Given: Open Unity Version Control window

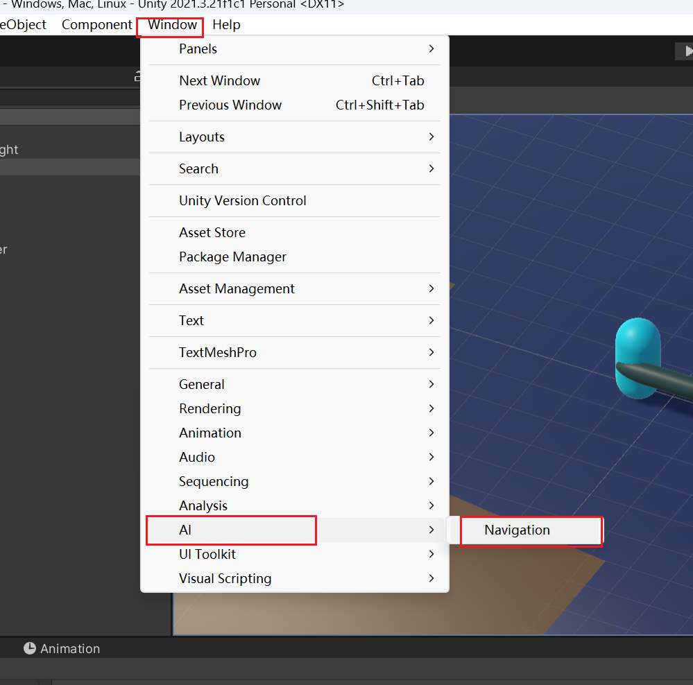Looking at the screenshot, I should (295, 200).
